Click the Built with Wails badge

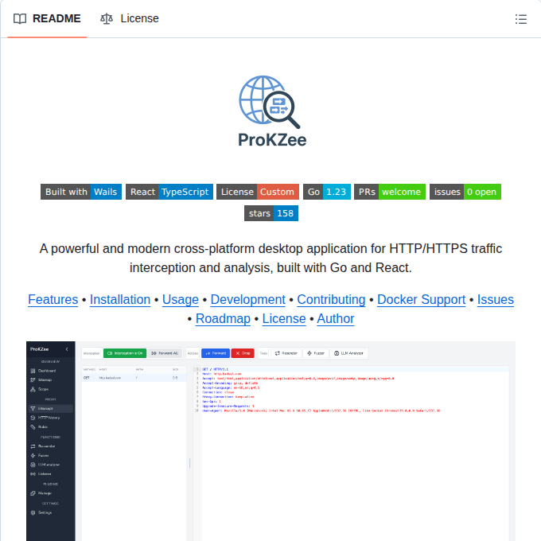[x=81, y=192]
